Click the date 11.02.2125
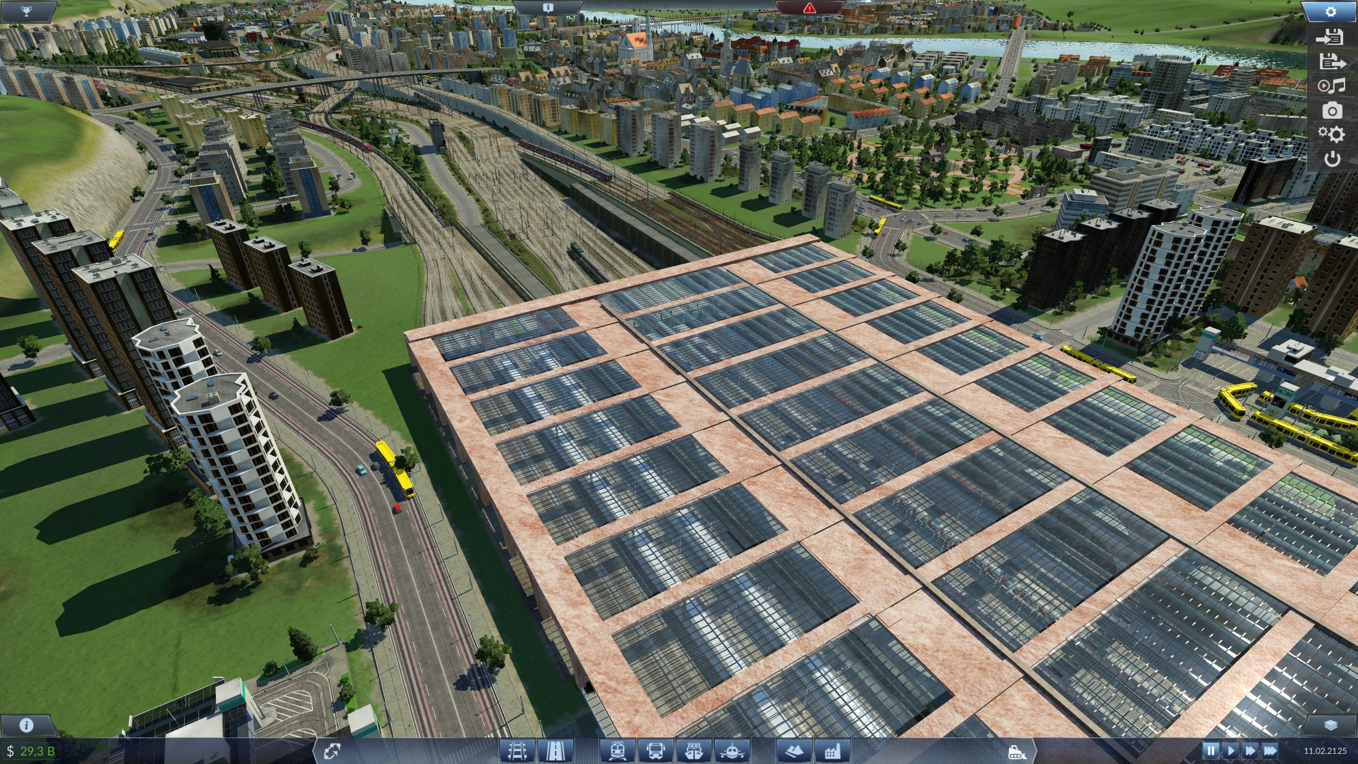 [1325, 751]
